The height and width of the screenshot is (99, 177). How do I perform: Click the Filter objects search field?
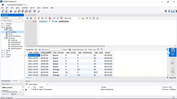point(13,21)
